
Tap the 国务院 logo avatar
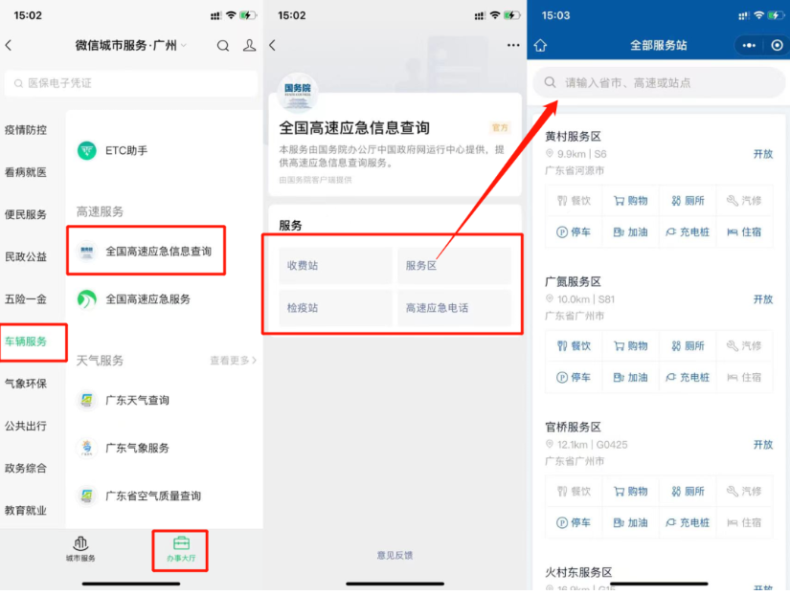coord(298,94)
